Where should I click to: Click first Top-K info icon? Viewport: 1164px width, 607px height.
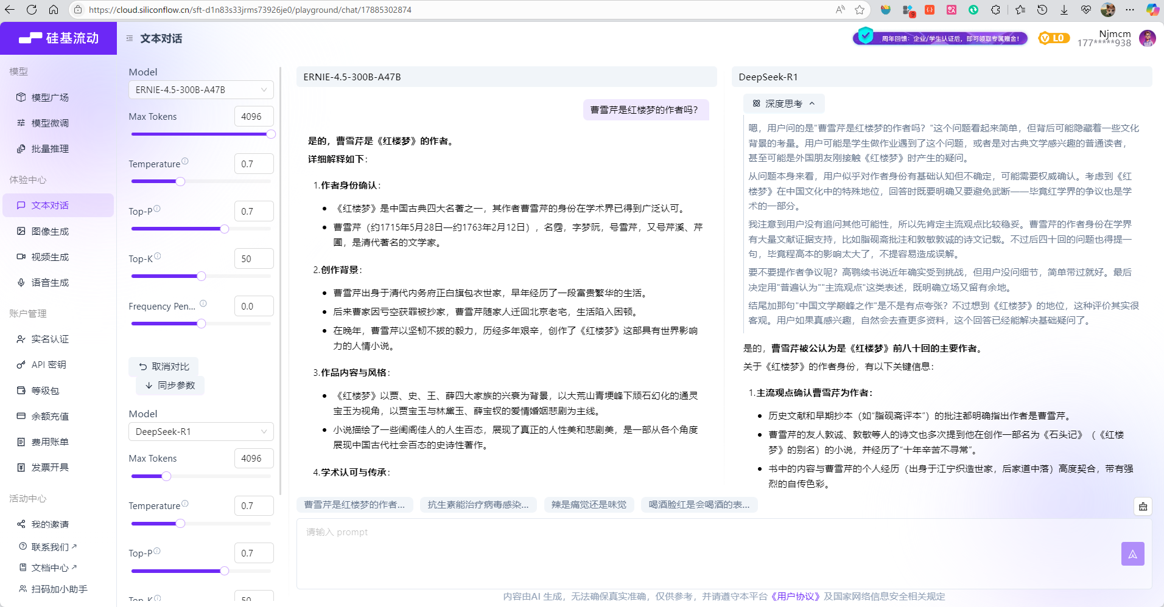(x=158, y=256)
